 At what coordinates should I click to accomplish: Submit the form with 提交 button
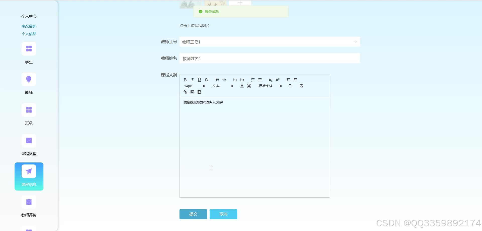coord(193,214)
